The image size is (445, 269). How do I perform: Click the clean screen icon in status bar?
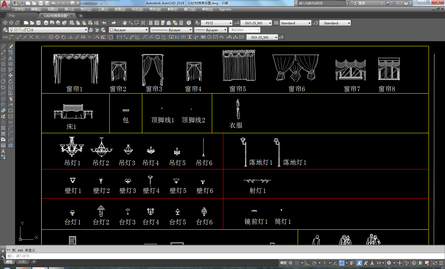(435, 263)
